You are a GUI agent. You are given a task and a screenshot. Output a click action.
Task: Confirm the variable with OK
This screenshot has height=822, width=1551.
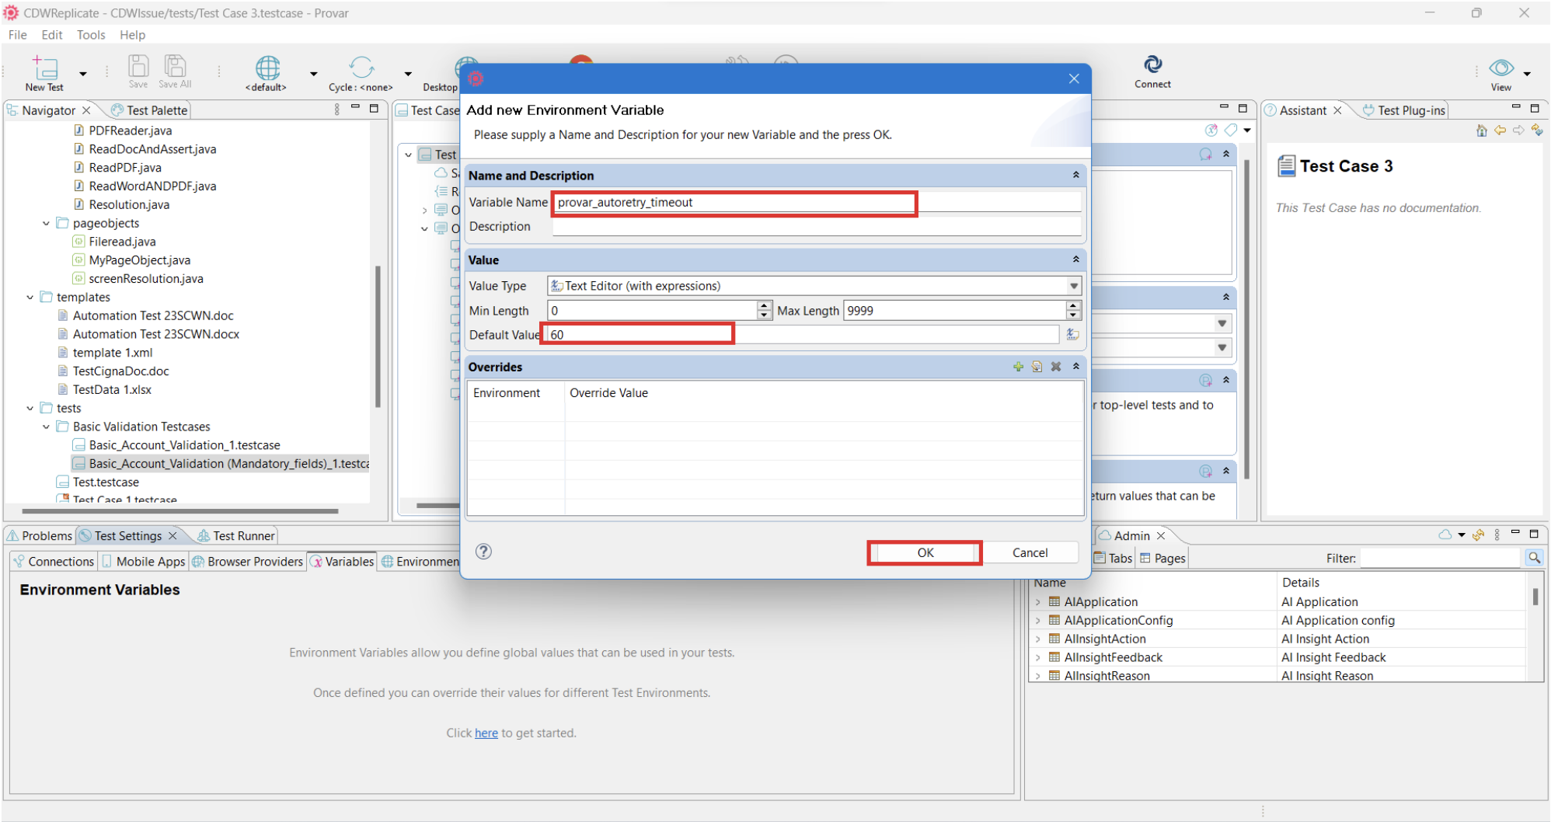point(924,552)
